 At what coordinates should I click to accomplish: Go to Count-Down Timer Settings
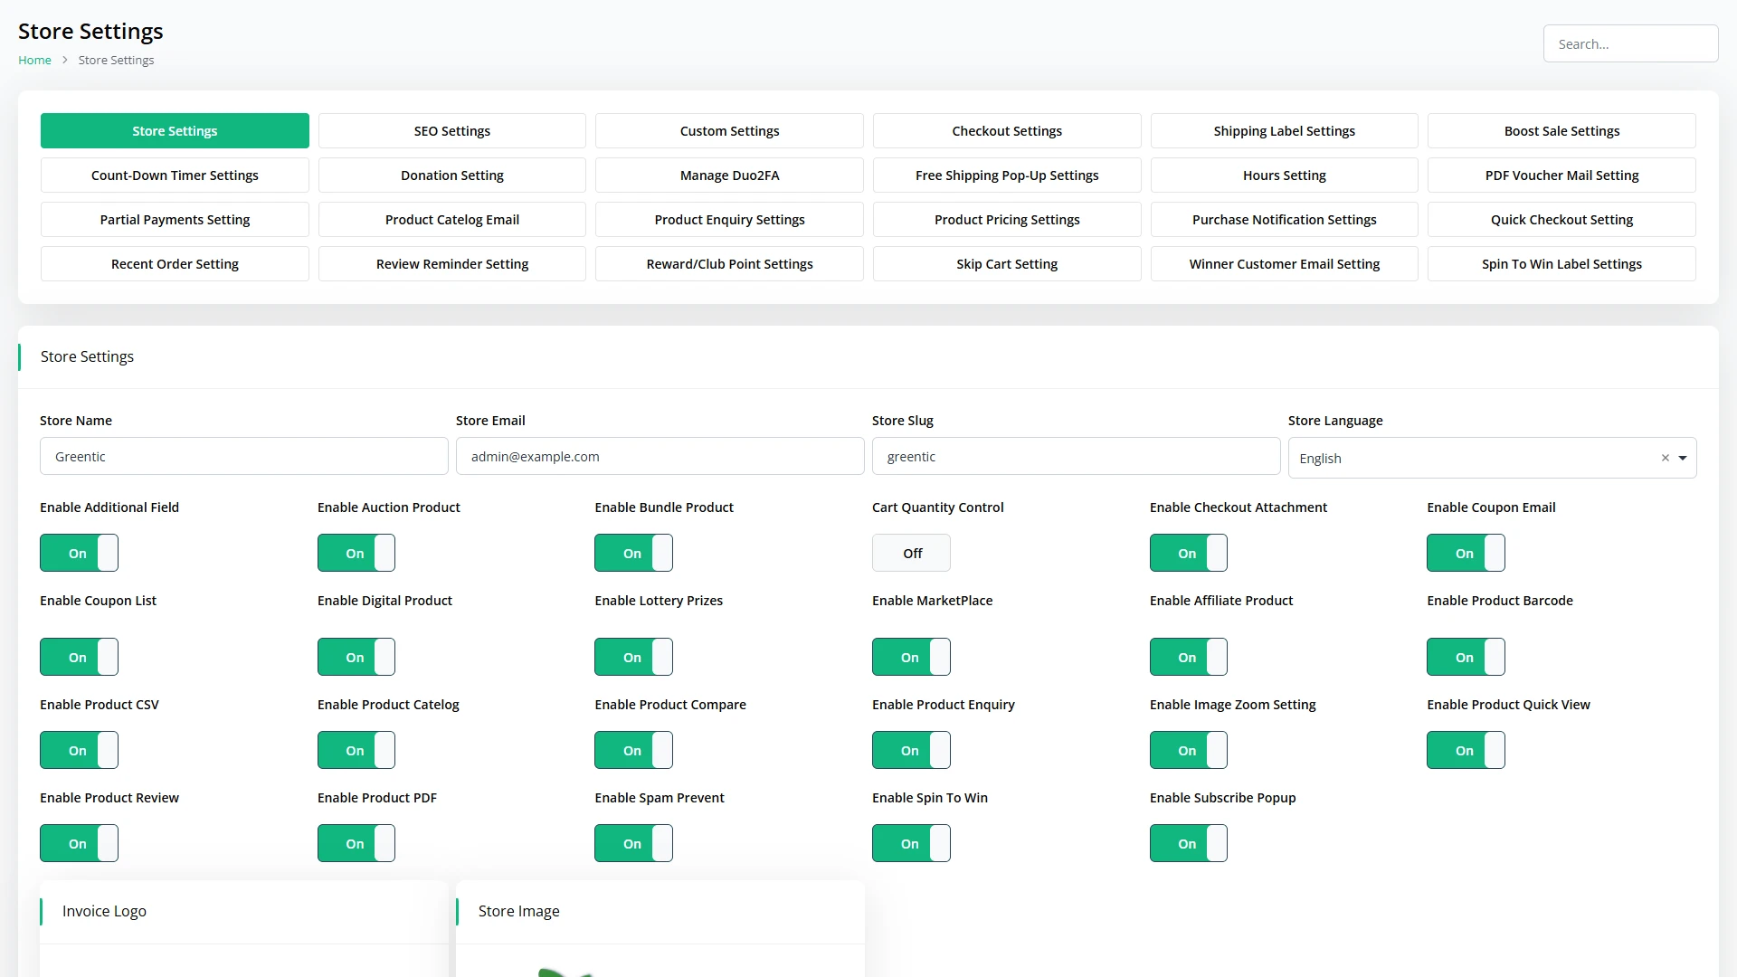[x=175, y=175]
